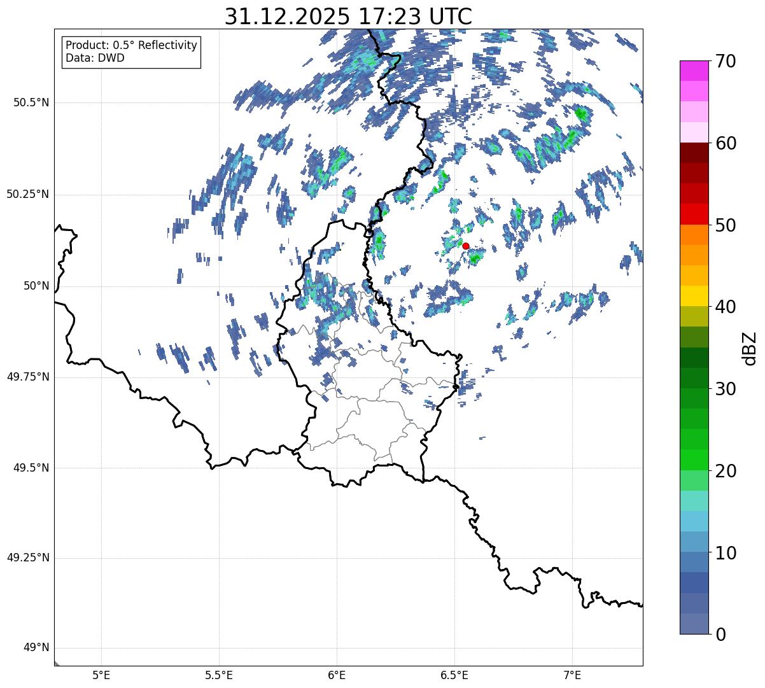Click the colorbar '20' tick label

pos(726,471)
